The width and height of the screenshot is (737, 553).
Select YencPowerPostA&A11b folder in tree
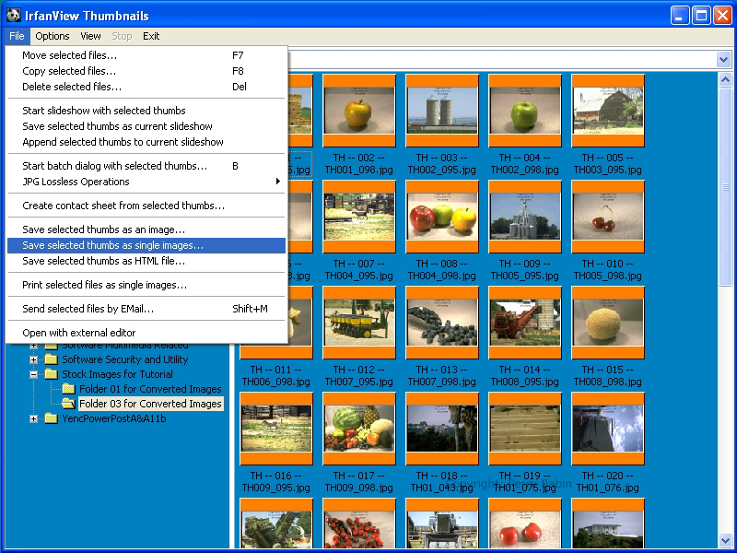click(x=114, y=418)
